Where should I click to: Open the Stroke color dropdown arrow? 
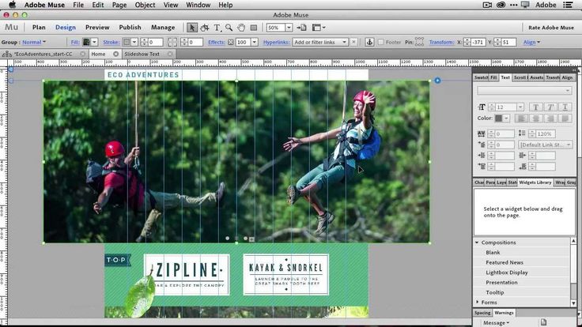point(134,43)
